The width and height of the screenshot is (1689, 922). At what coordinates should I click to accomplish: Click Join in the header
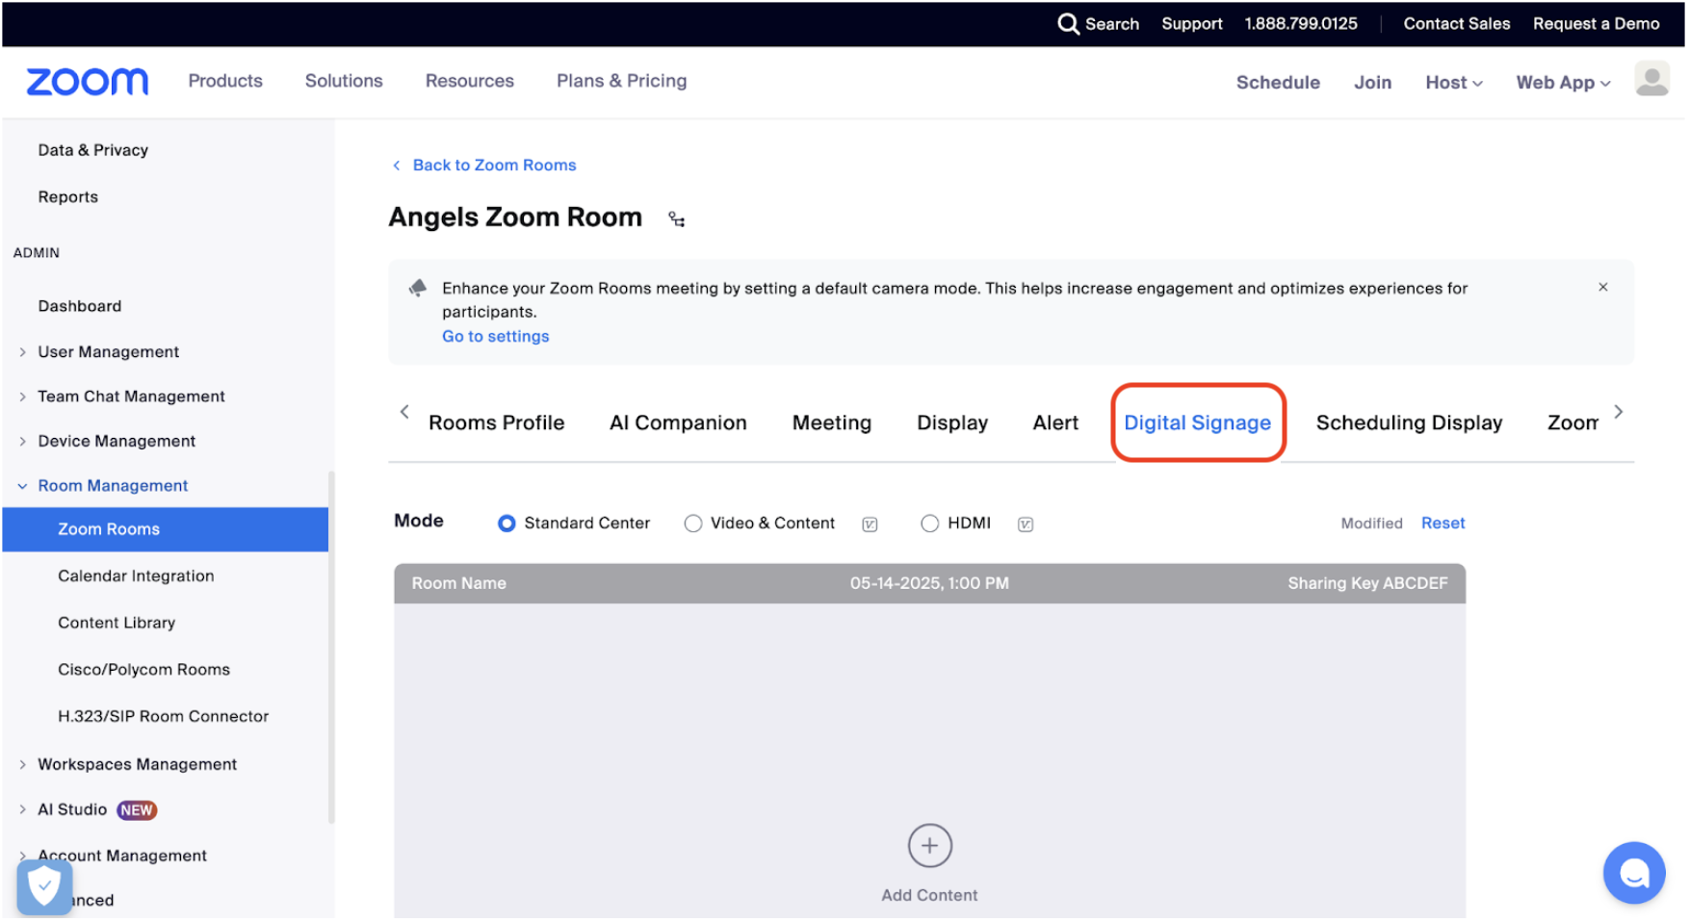(1372, 83)
